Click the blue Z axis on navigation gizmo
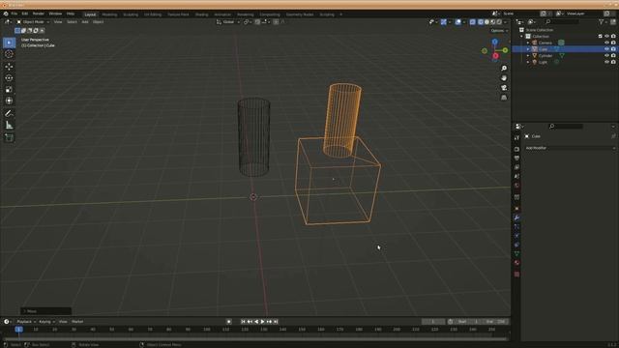This screenshot has width=619, height=348. coord(494,42)
